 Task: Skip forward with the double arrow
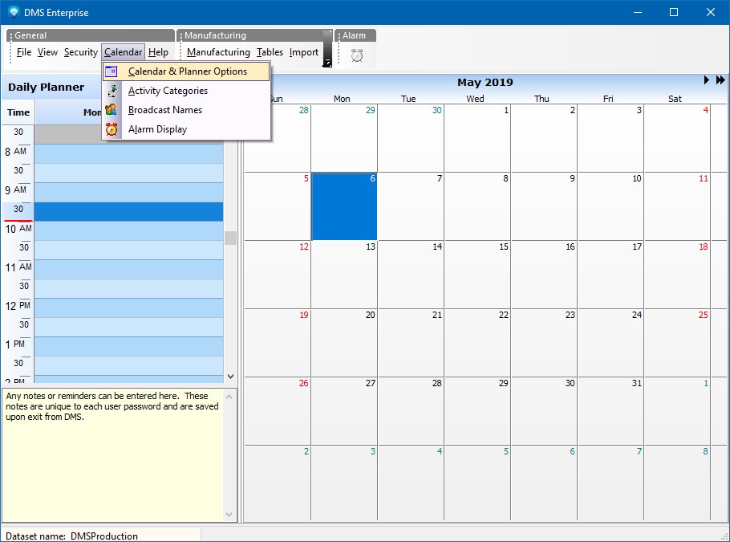720,80
